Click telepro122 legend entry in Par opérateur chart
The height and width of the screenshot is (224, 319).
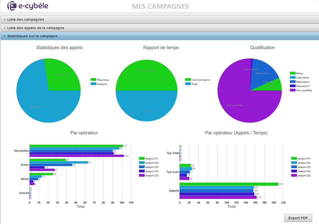tap(149, 176)
